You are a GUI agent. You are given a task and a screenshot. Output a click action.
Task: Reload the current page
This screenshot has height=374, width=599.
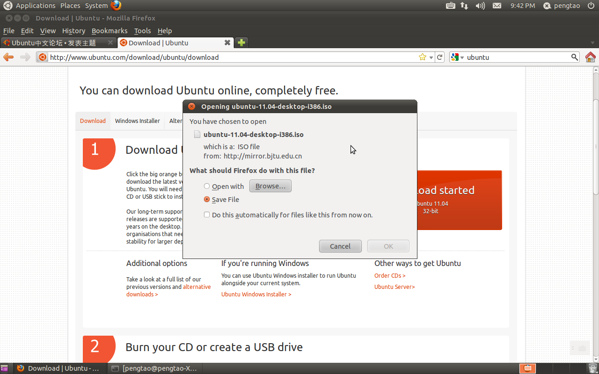click(439, 57)
